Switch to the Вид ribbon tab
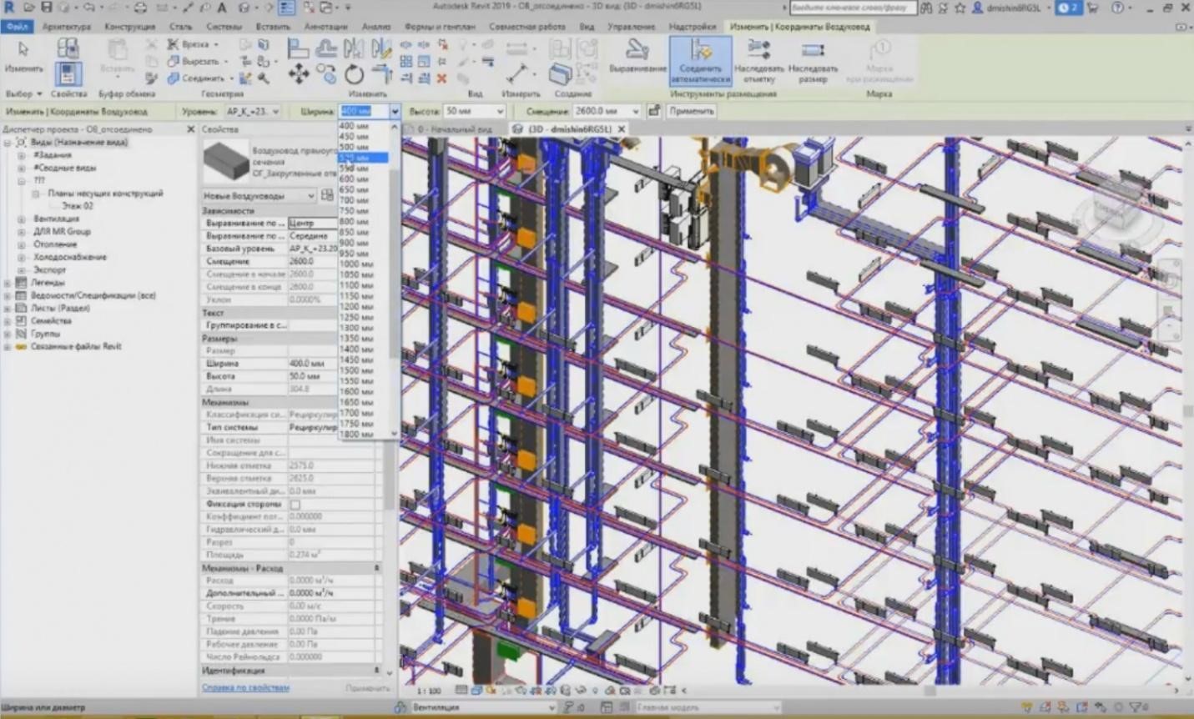Image resolution: width=1194 pixels, height=719 pixels. (587, 27)
